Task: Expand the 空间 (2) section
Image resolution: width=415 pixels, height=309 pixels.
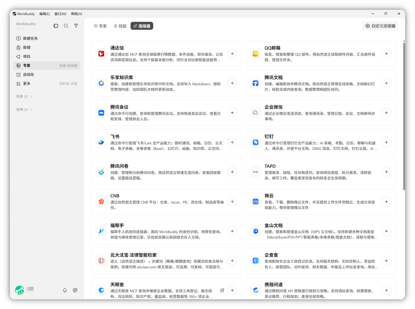Action: [x=24, y=109]
